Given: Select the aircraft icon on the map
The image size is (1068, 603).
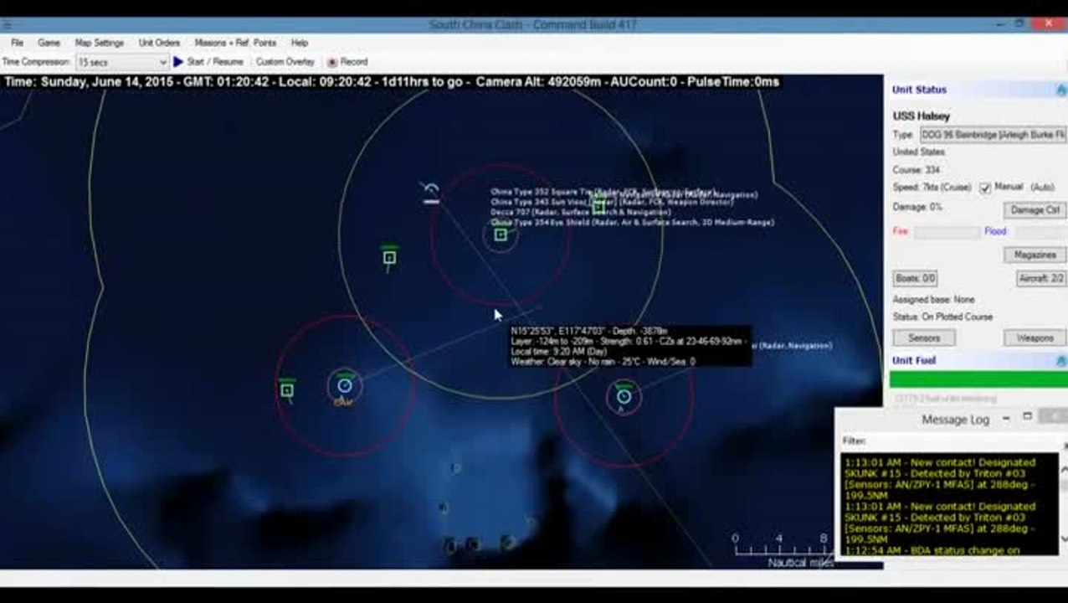Looking at the screenshot, I should pyautogui.click(x=431, y=193).
